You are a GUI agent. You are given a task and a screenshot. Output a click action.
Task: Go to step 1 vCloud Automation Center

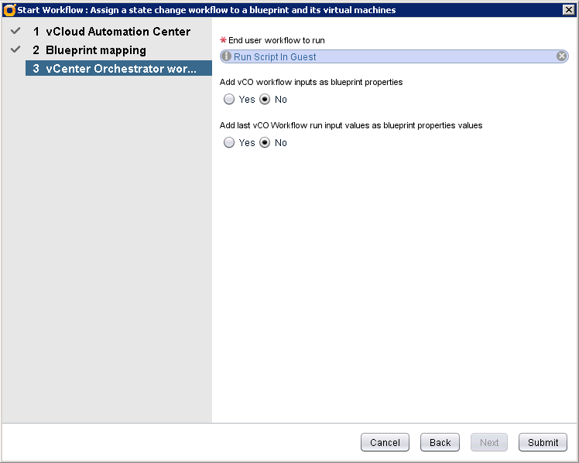tap(111, 32)
